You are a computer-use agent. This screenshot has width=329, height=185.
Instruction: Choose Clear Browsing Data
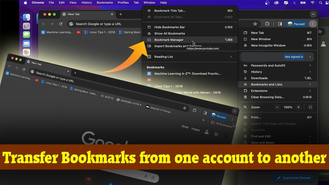point(277,97)
